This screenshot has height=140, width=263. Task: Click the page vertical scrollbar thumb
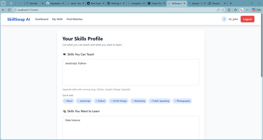(x=262, y=45)
